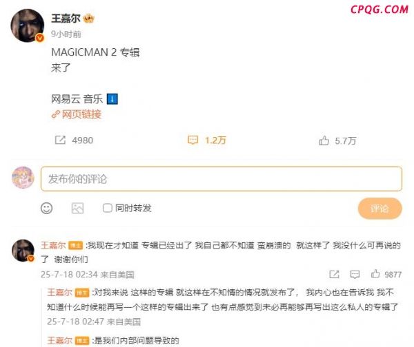Image resolution: width=414 pixels, height=347 pixels.
Task: Like the top comment with 9877 likes
Action: point(375,274)
